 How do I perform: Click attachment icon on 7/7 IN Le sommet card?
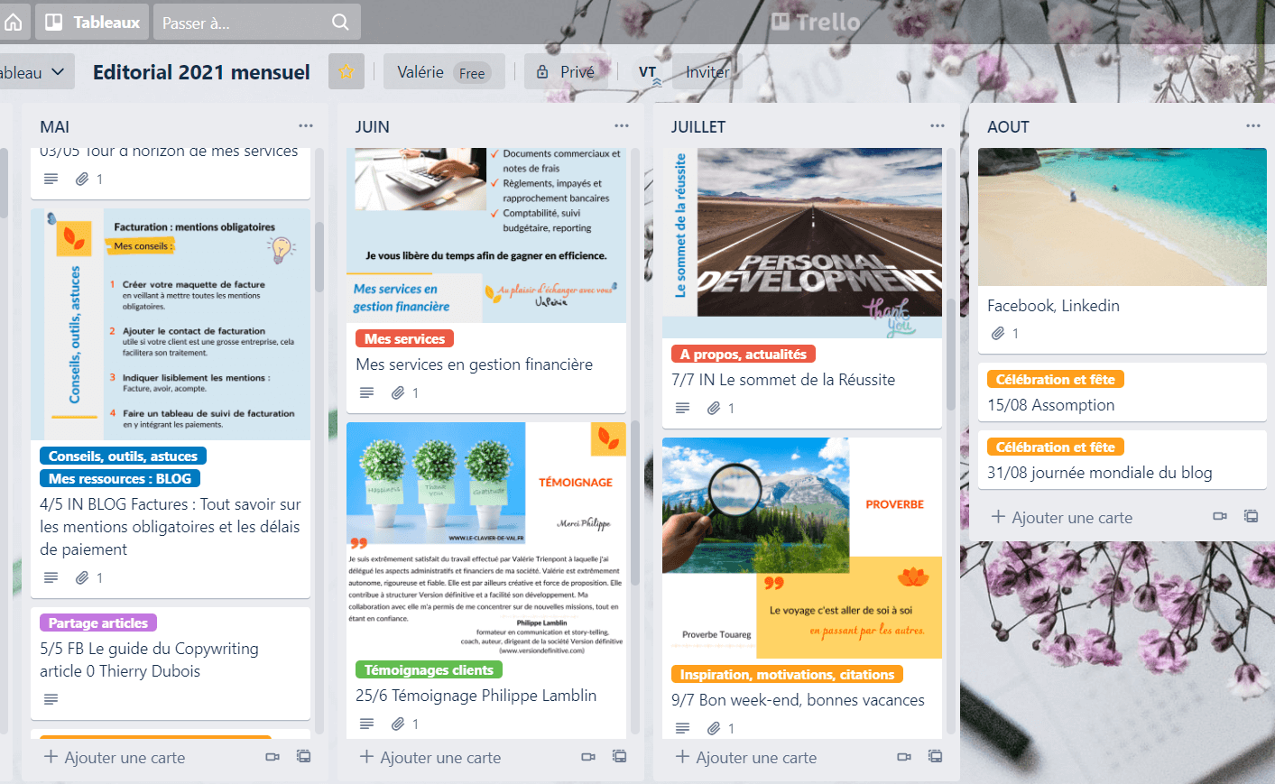pyautogui.click(x=714, y=408)
